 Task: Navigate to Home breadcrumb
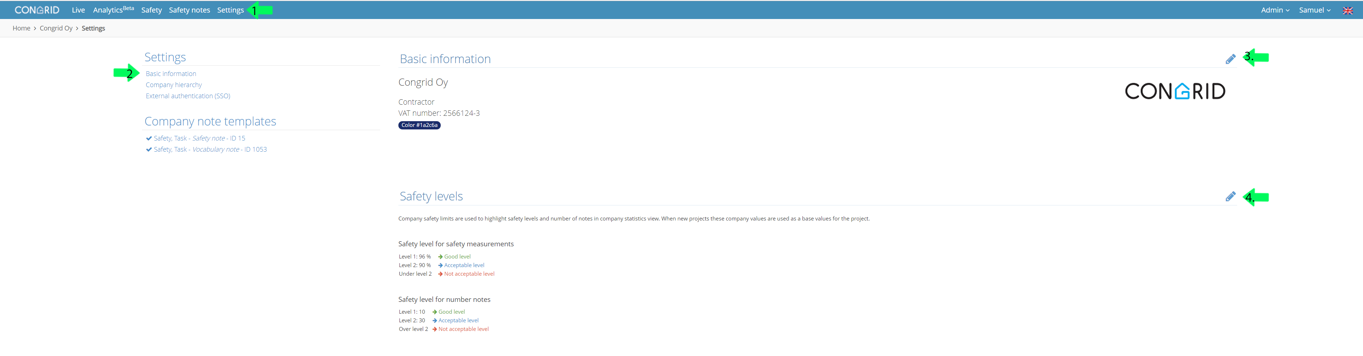[x=21, y=29]
